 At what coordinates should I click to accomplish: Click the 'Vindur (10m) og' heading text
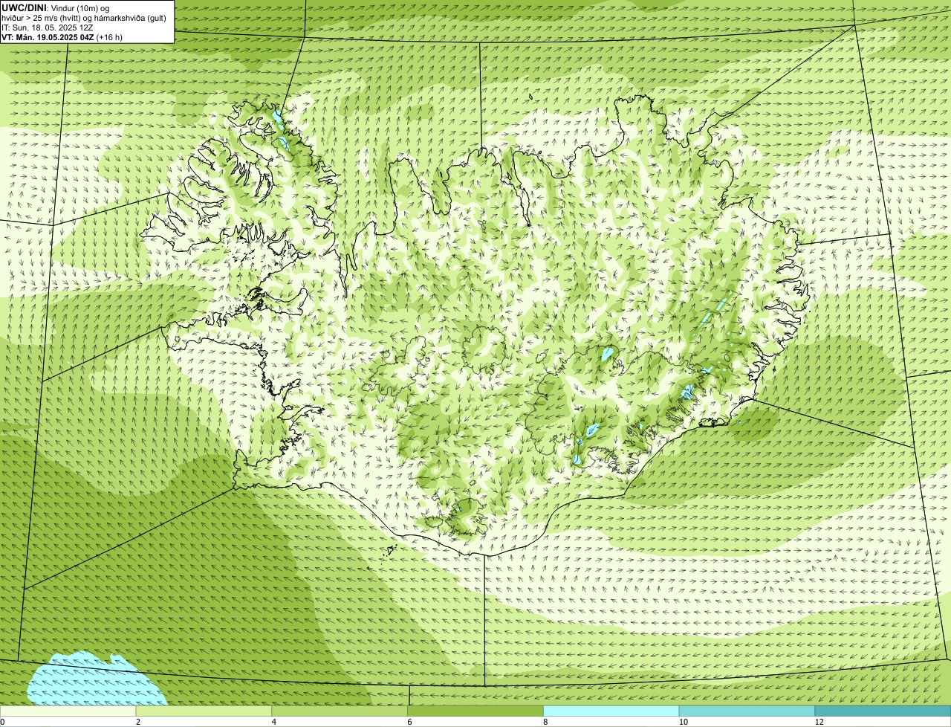pos(79,8)
